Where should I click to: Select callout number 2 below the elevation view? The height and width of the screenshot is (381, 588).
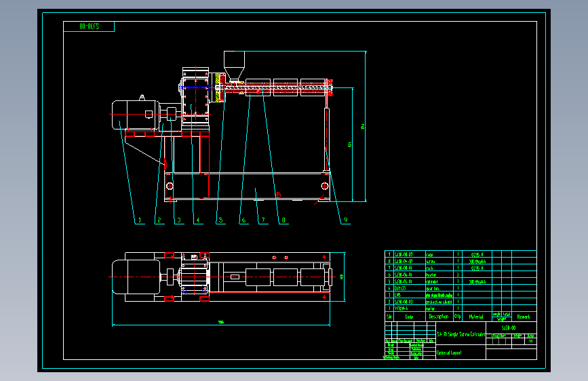pyautogui.click(x=159, y=220)
